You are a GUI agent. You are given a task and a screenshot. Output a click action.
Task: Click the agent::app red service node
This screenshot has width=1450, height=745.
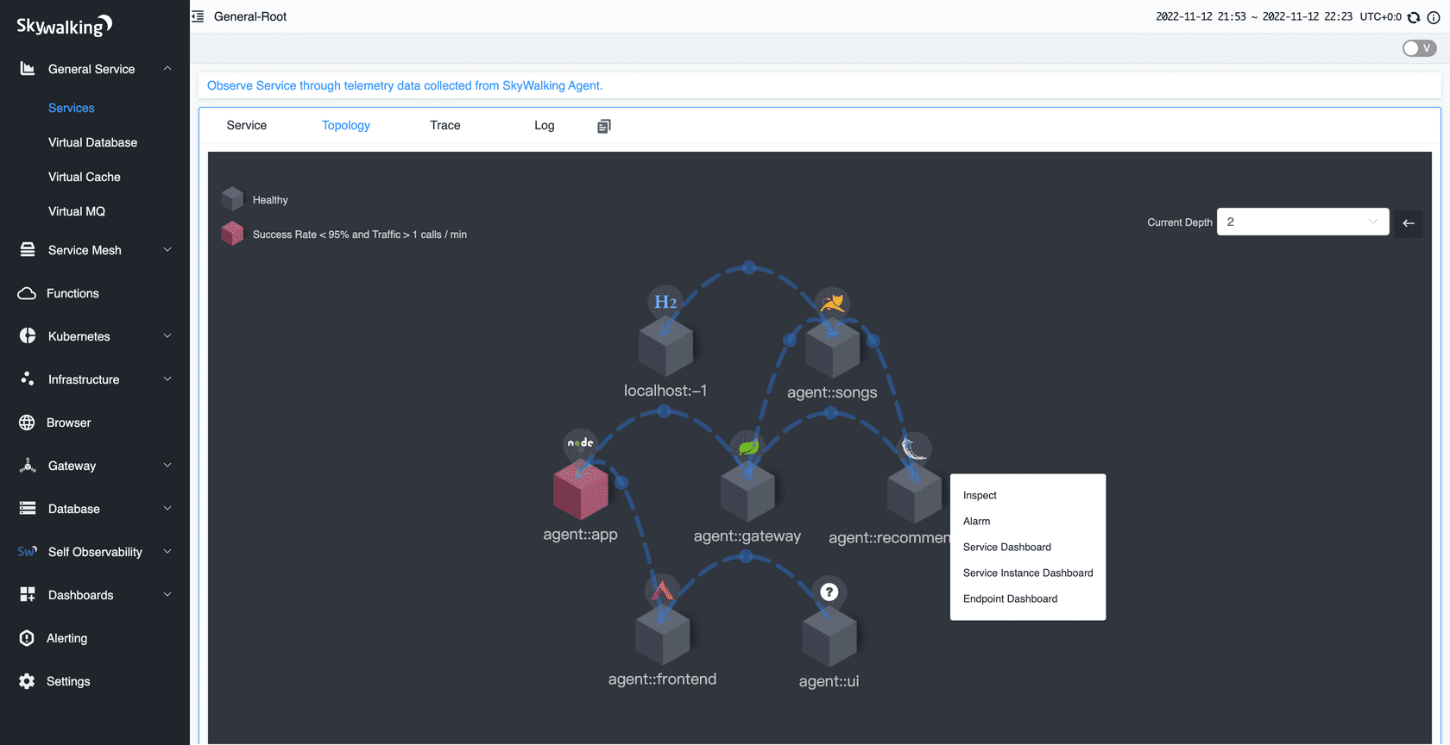(x=580, y=489)
